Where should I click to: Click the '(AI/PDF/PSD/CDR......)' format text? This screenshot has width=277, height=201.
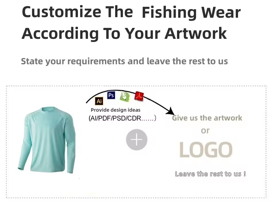[x=122, y=118]
